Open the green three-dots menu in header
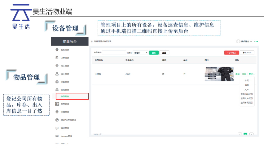The width and height of the screenshot is (264, 148). coord(256,41)
